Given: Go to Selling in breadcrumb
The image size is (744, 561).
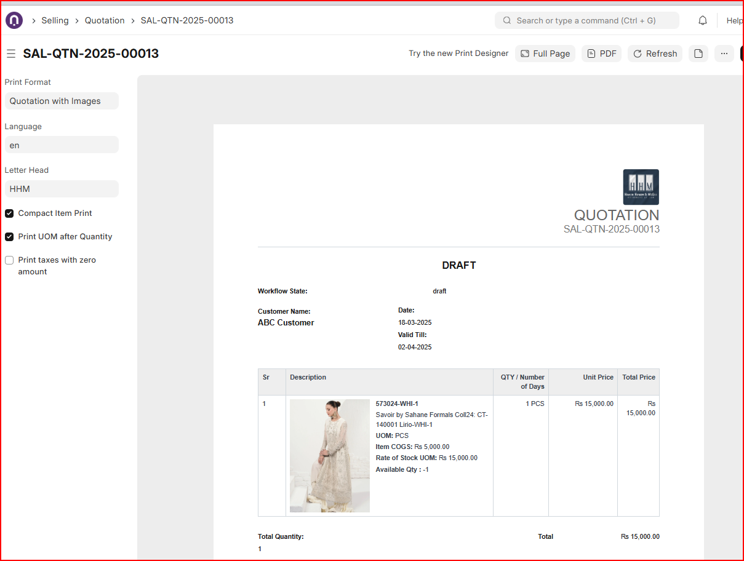Looking at the screenshot, I should (x=55, y=20).
